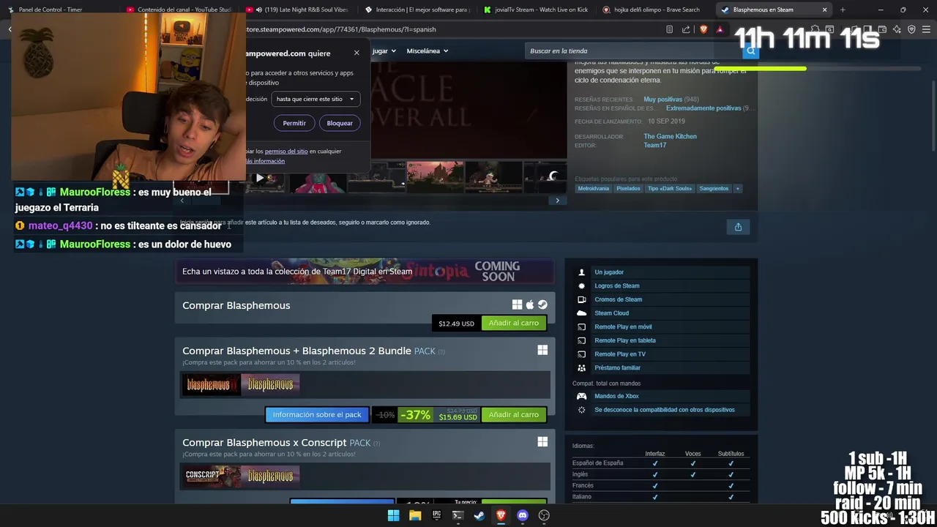Screen dimensions: 937x527
Task: Toggle reader mode icon in address bar
Action: tap(669, 29)
